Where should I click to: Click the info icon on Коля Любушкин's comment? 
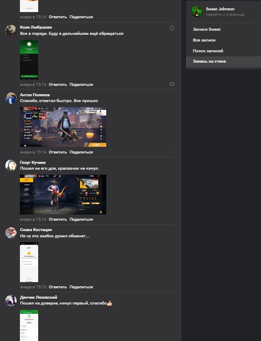(x=172, y=28)
